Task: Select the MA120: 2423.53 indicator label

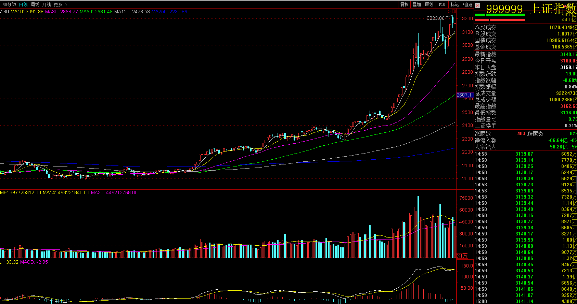Action: click(132, 12)
